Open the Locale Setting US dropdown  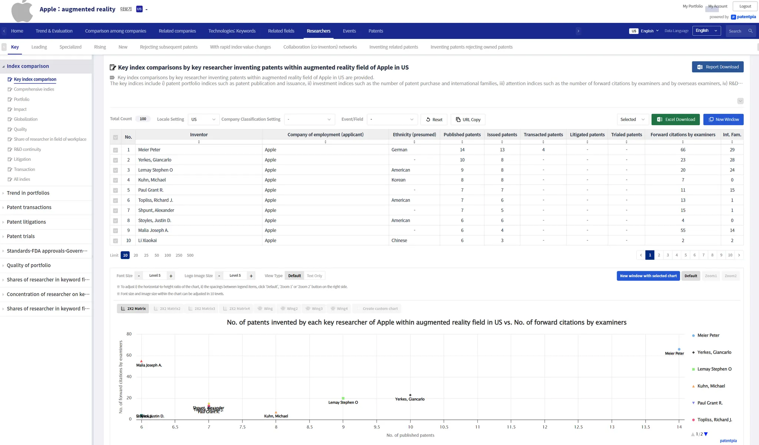[203, 120]
